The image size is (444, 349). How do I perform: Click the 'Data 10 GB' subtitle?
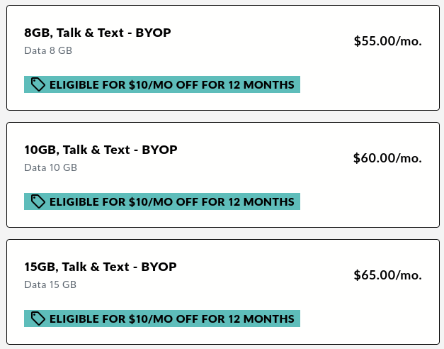(x=50, y=167)
